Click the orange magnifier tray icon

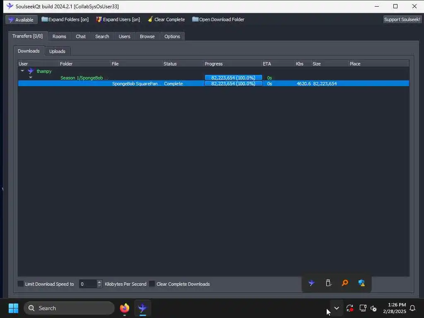345,283
